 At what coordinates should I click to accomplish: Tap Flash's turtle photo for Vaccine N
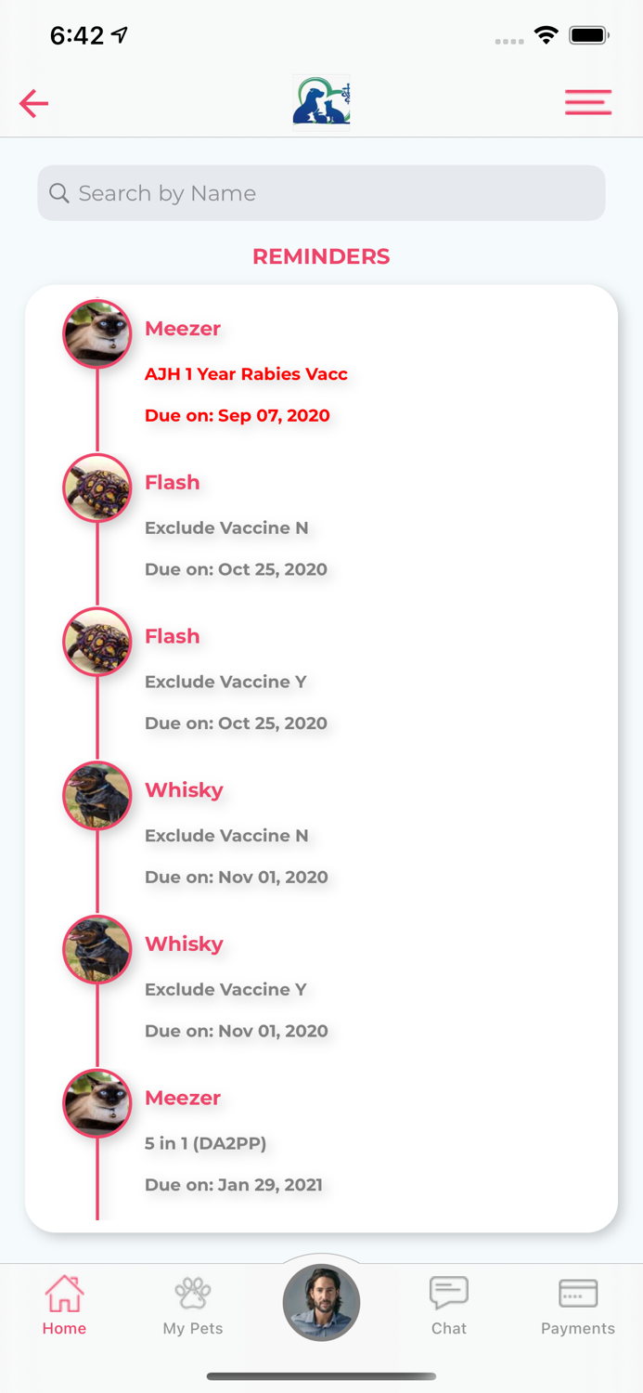click(x=97, y=488)
